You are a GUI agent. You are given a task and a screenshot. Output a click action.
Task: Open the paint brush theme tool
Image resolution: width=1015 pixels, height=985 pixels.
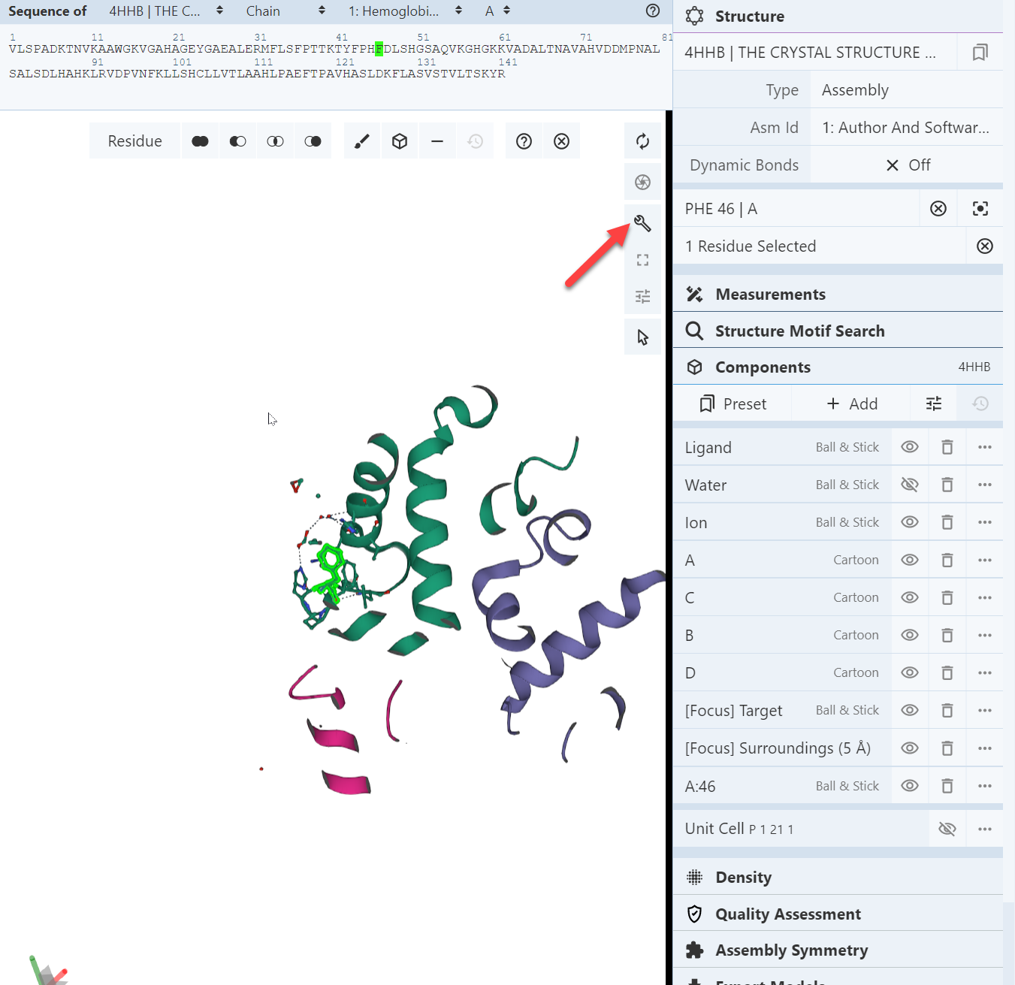tap(362, 140)
